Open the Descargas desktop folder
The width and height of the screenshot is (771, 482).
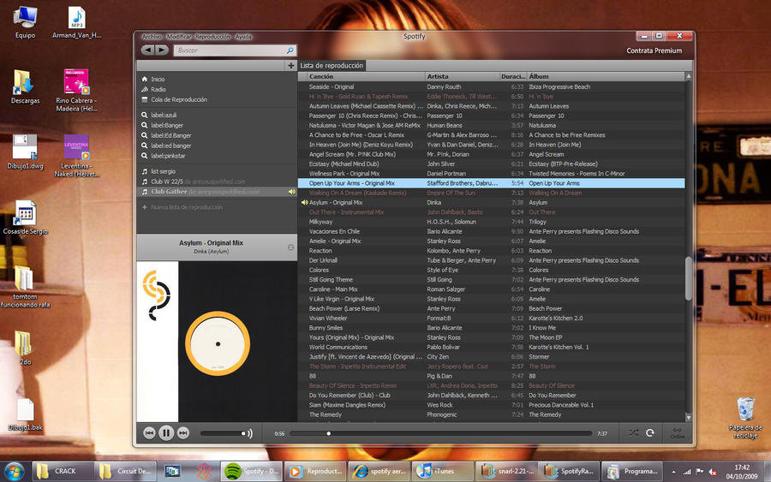coord(25,87)
